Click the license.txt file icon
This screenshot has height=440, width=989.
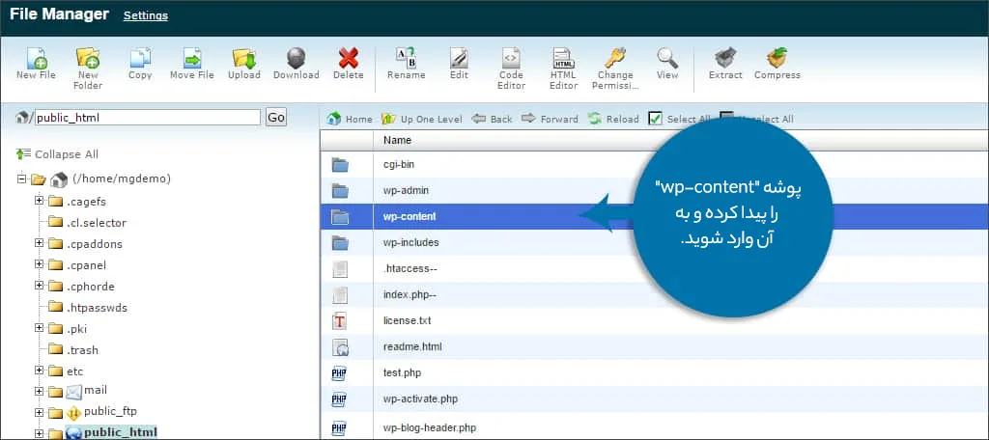pyautogui.click(x=340, y=321)
